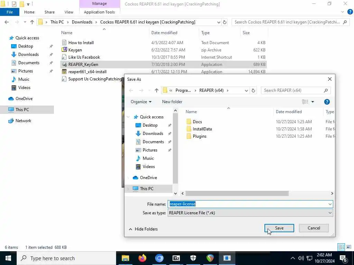Open the File name dropdown arrow
354x265 pixels.
[x=330, y=204]
